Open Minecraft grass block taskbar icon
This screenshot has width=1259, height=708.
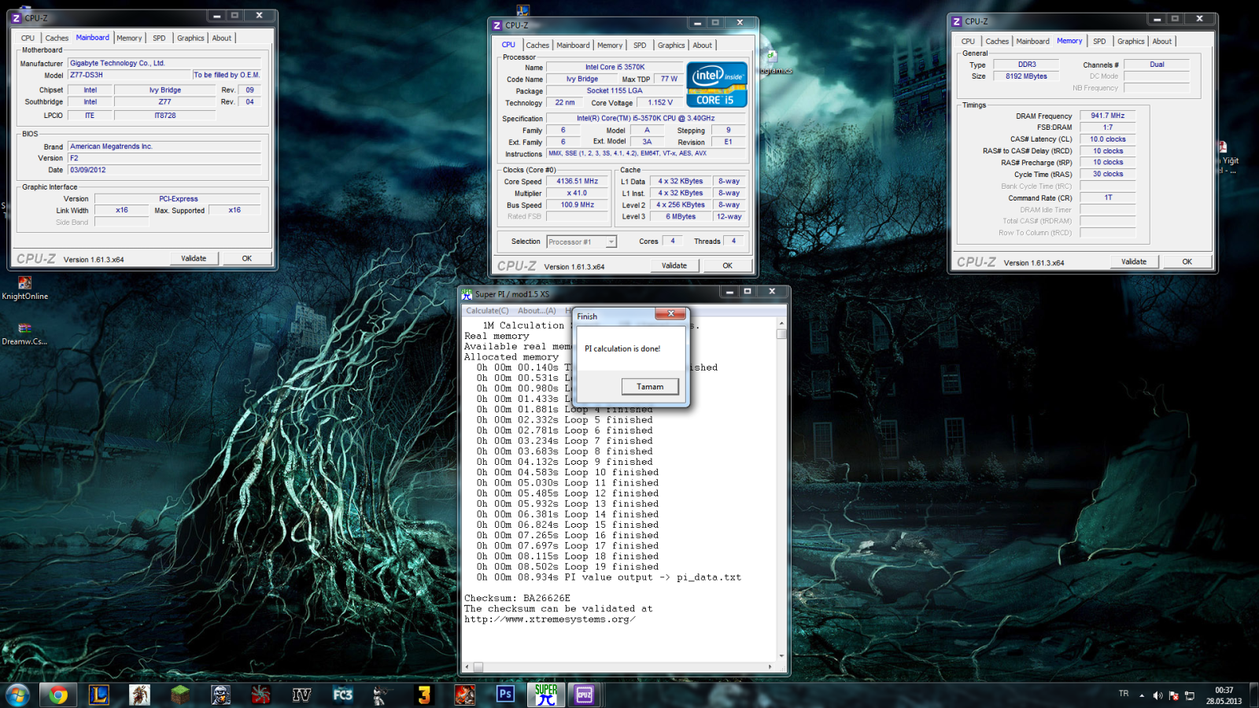pos(180,695)
